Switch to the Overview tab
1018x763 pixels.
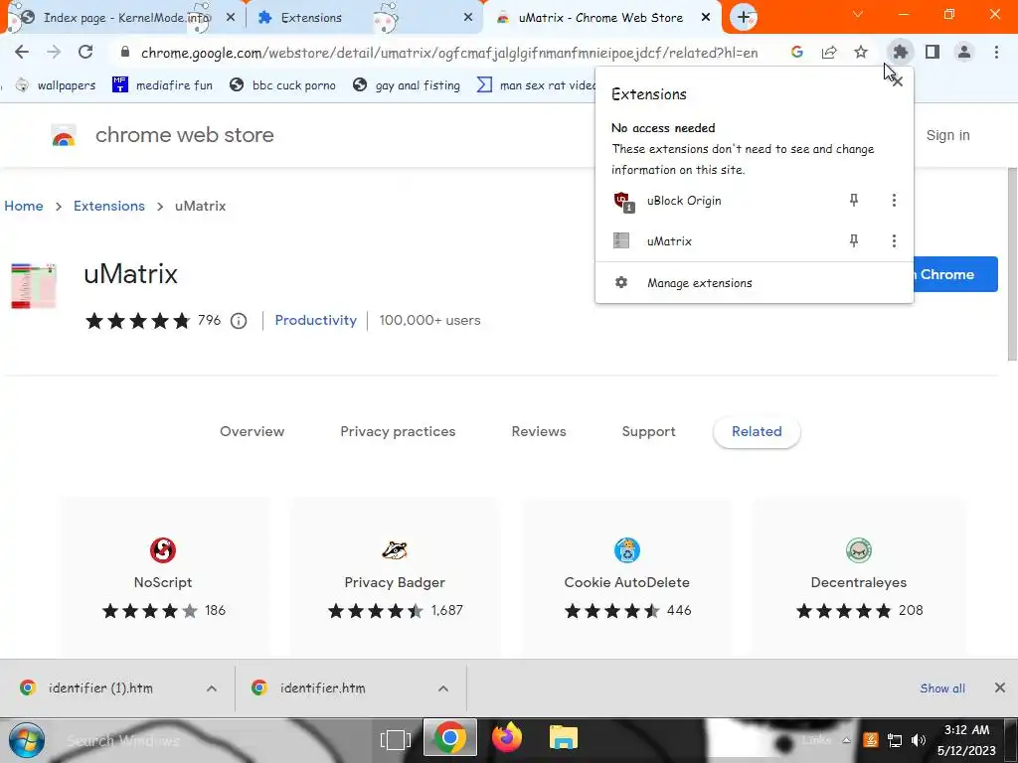tap(252, 431)
